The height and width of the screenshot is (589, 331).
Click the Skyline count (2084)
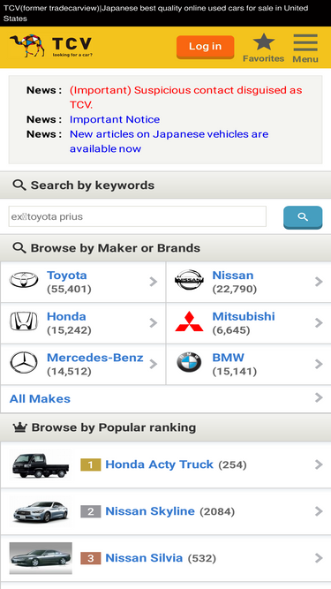(217, 511)
